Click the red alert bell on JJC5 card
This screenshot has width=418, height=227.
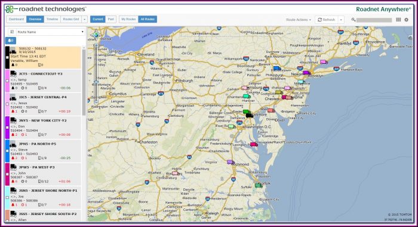[x=13, y=111]
